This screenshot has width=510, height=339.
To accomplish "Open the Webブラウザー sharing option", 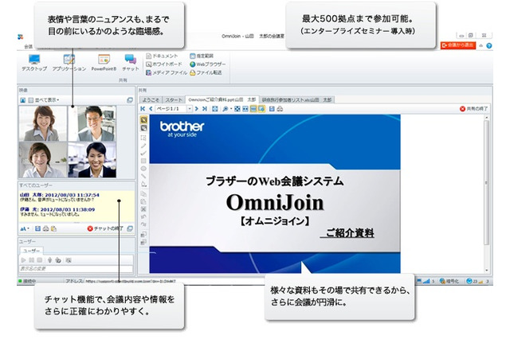I will [x=207, y=64].
